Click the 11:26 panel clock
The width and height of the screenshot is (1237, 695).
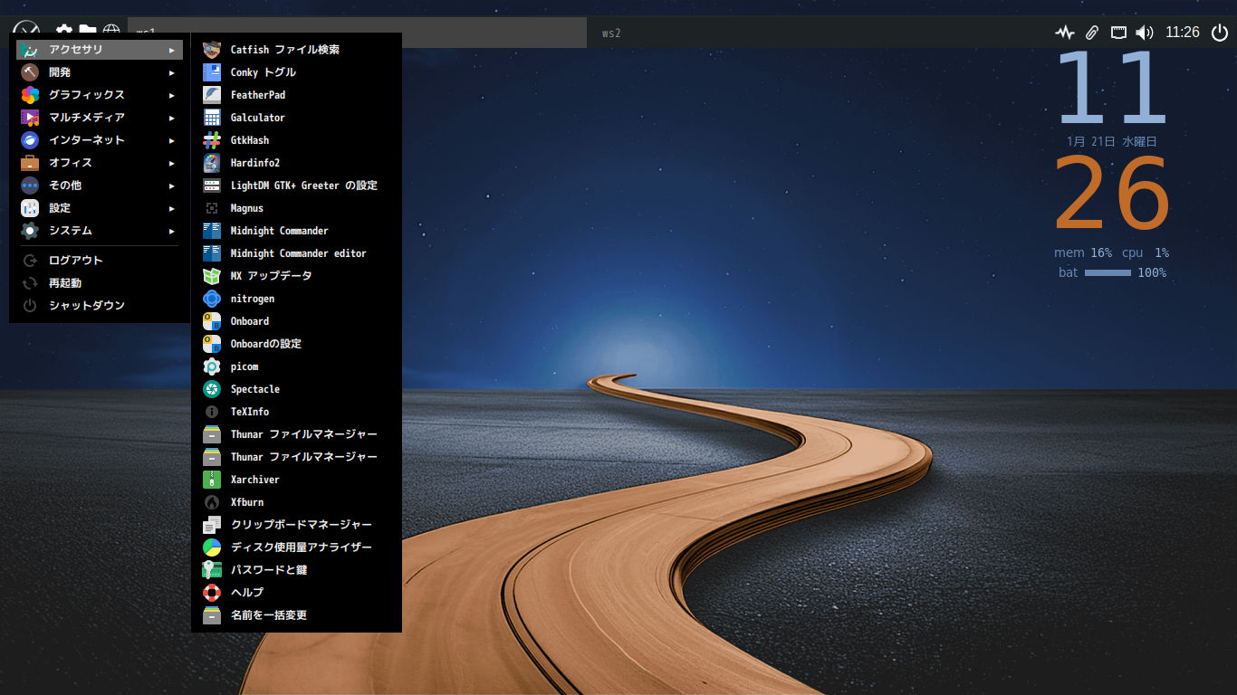pyautogui.click(x=1182, y=33)
